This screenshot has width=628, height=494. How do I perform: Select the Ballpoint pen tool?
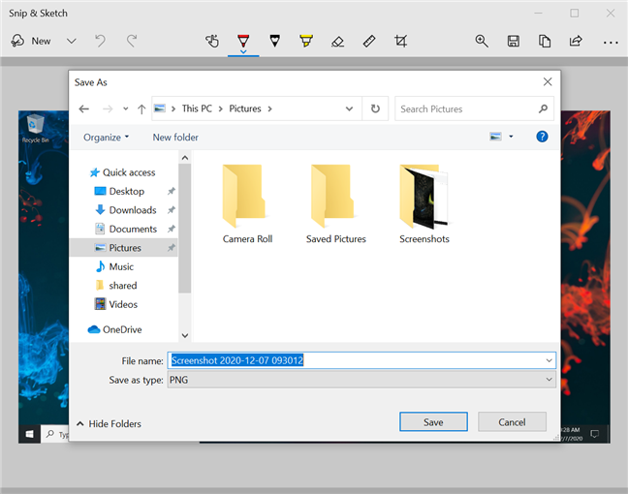point(243,41)
